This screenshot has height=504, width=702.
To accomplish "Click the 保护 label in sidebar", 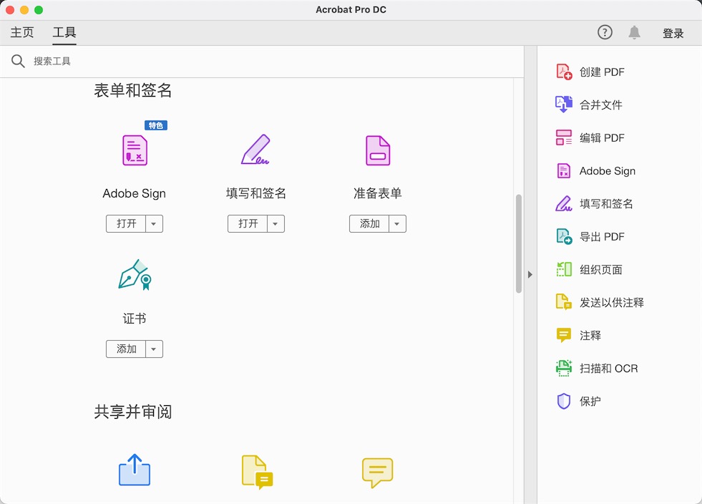I will point(590,402).
